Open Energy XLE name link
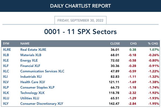This screenshot has height=108, width=161. point(29,60)
